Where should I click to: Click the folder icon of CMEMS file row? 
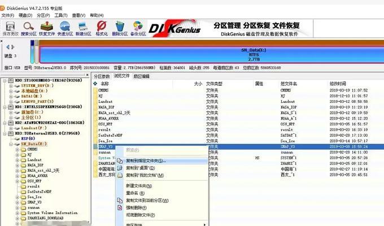pyautogui.click(x=95, y=90)
